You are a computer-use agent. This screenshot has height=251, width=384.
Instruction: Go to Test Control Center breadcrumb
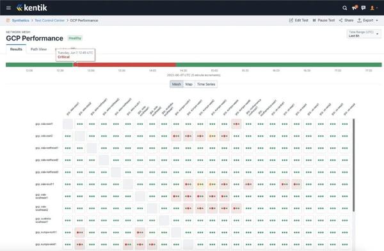[x=49, y=20]
